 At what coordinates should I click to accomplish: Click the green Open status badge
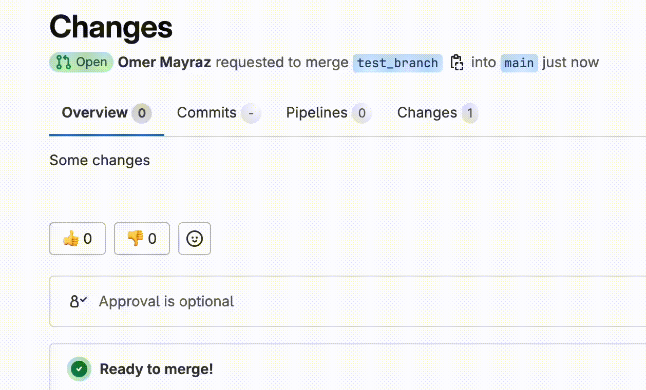click(x=81, y=62)
